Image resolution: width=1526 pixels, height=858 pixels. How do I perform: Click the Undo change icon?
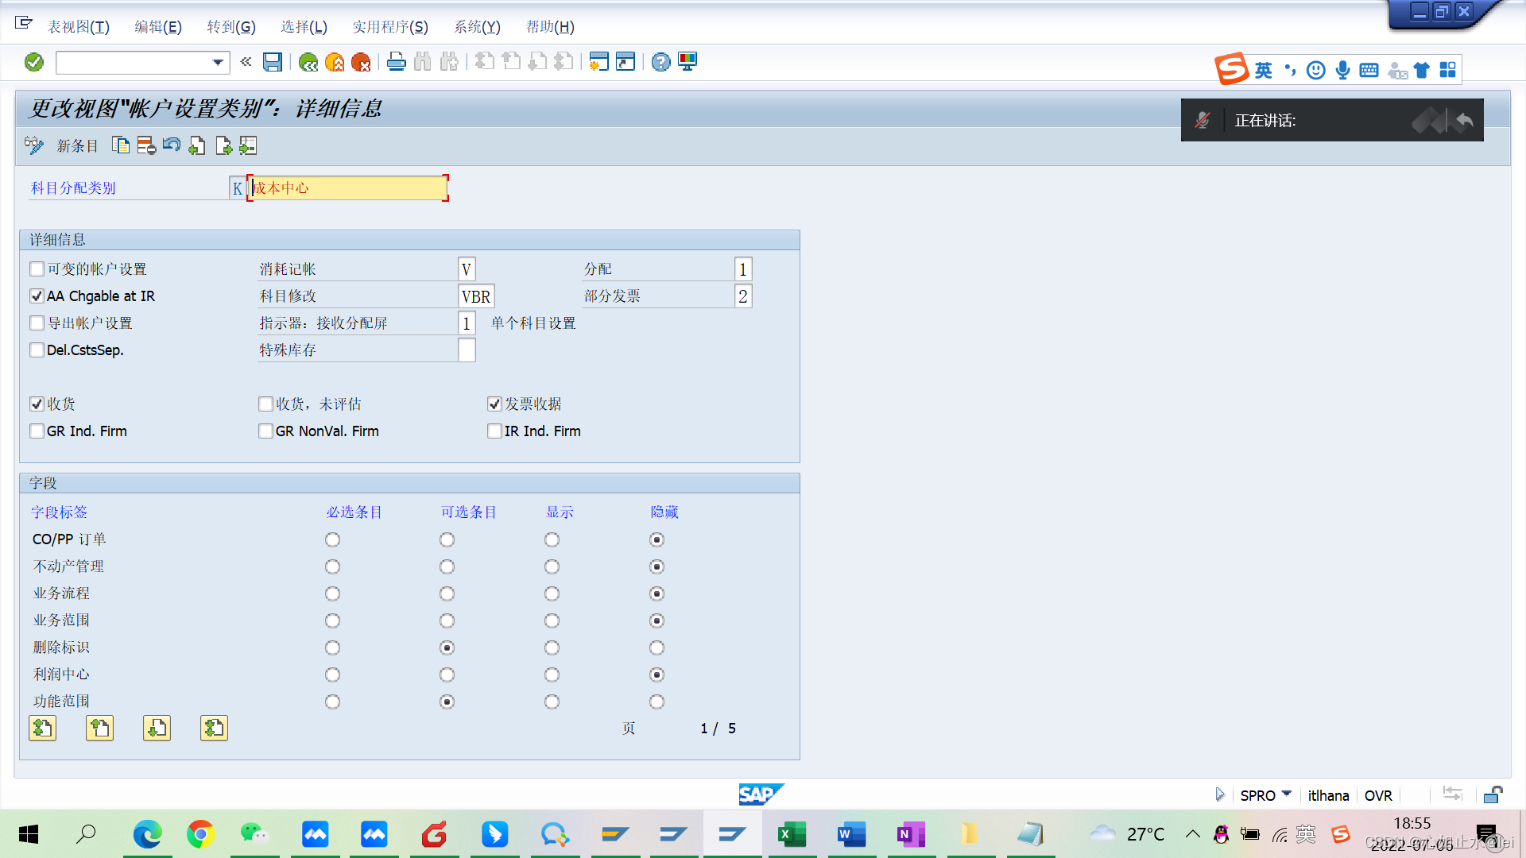(172, 145)
